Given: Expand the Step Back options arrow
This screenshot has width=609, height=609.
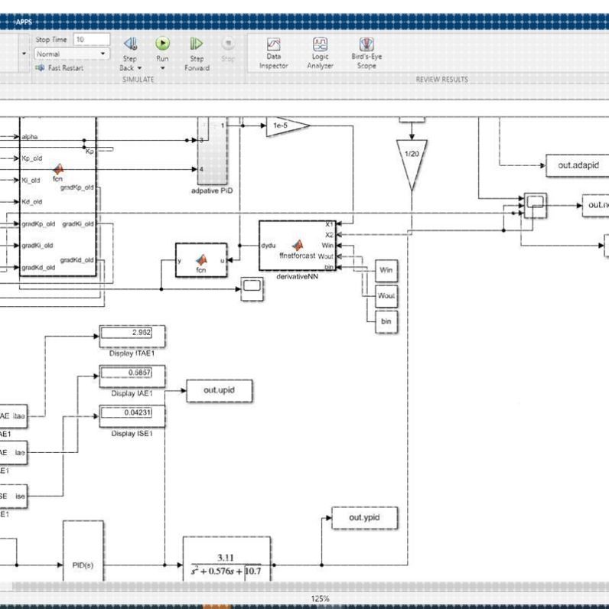Looking at the screenshot, I should (x=139, y=68).
